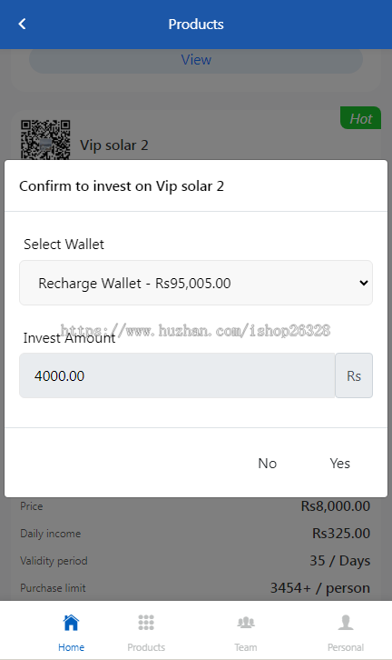This screenshot has width=392, height=660.
Task: Click the Invest Amount field showing 4000.00
Action: (177, 375)
